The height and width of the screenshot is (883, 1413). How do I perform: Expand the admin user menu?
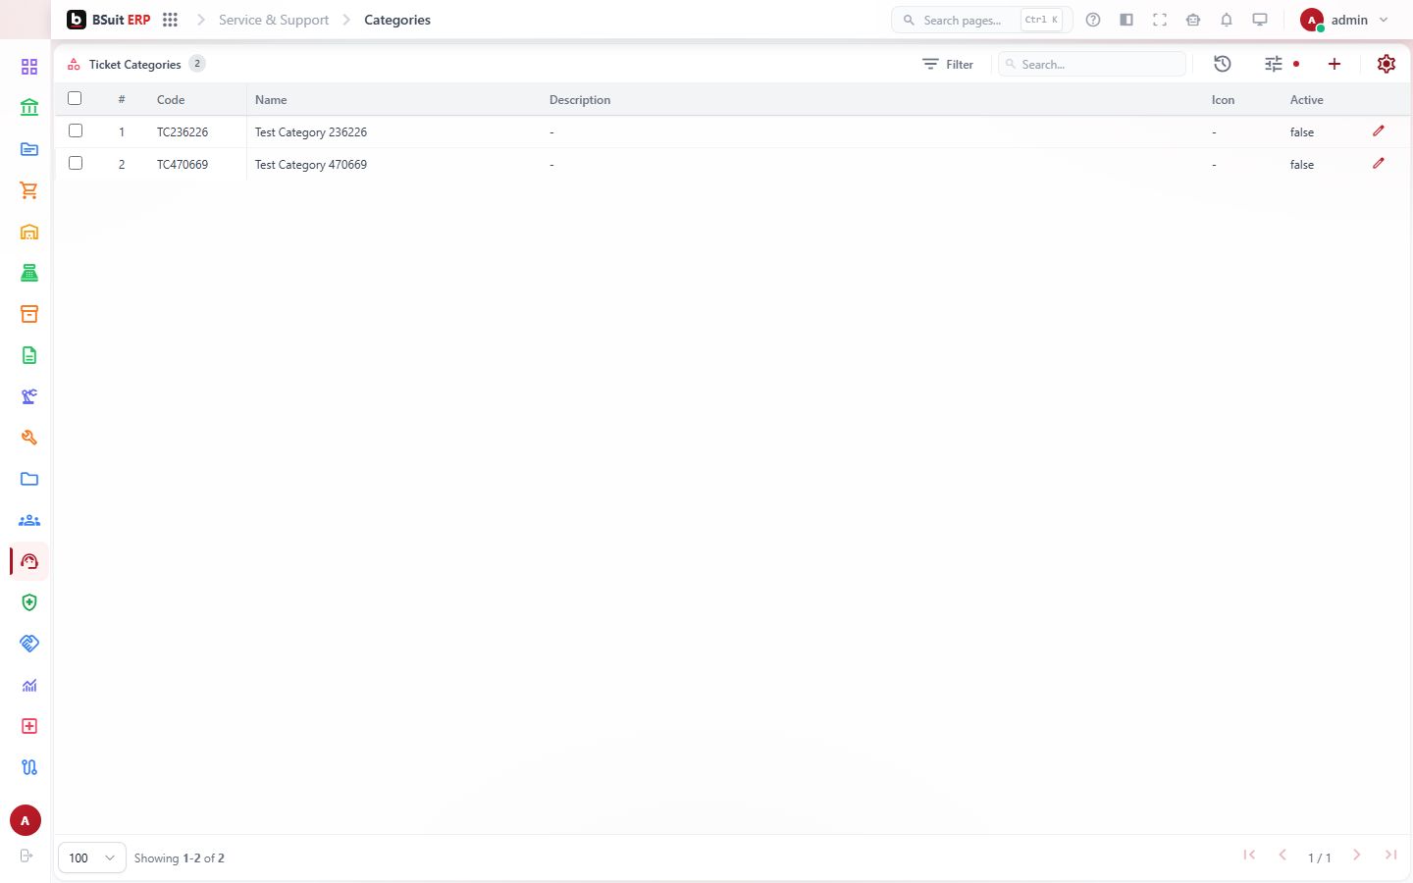point(1344,20)
